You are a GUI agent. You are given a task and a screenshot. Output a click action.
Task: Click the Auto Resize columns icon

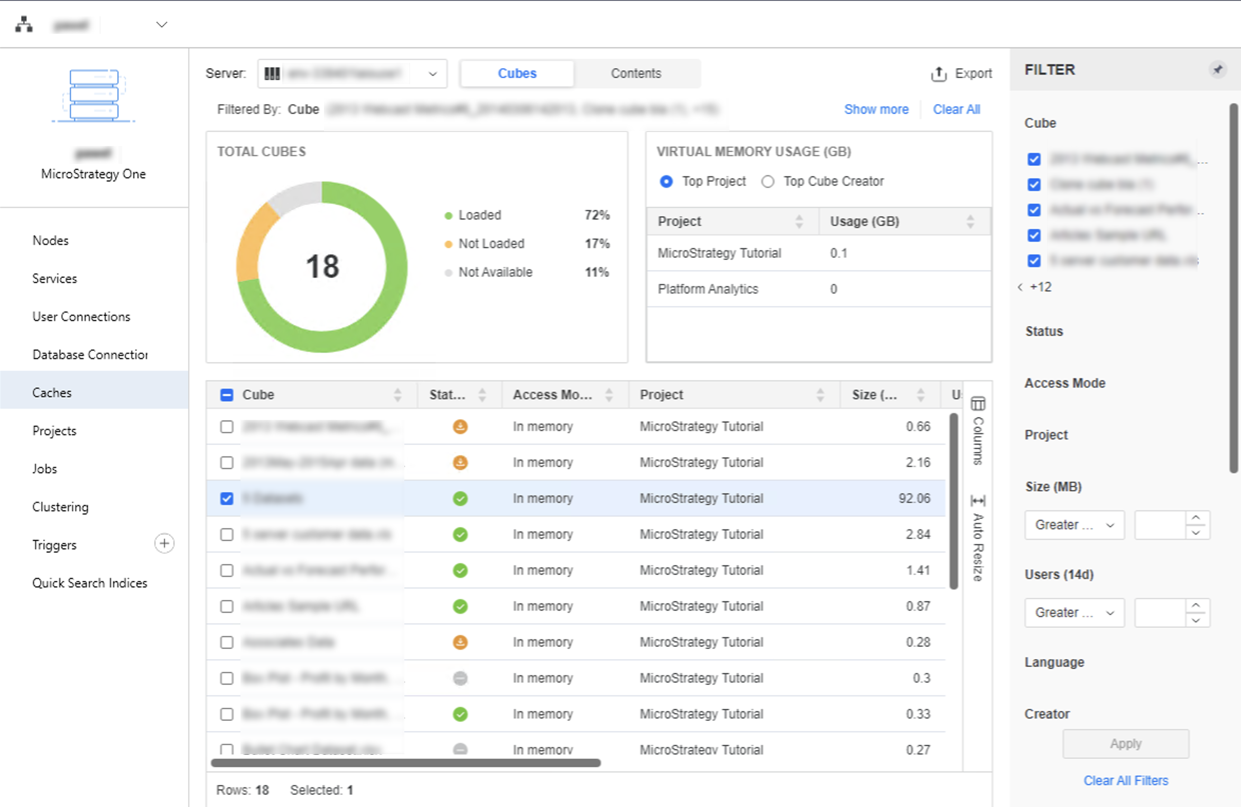point(978,500)
